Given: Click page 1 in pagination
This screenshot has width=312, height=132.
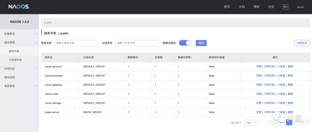Looking at the screenshot, I should coord(289,122).
